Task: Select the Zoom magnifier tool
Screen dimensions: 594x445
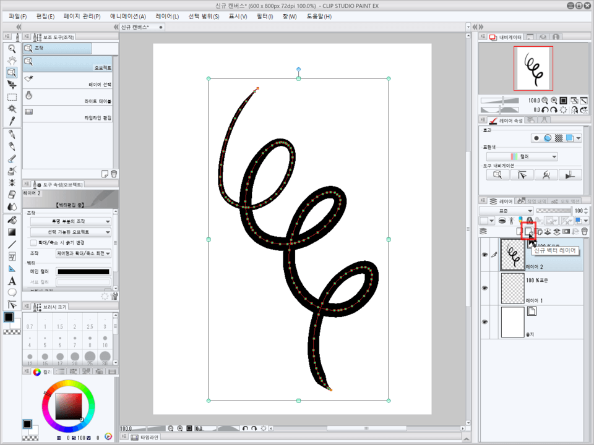Action: click(12, 49)
